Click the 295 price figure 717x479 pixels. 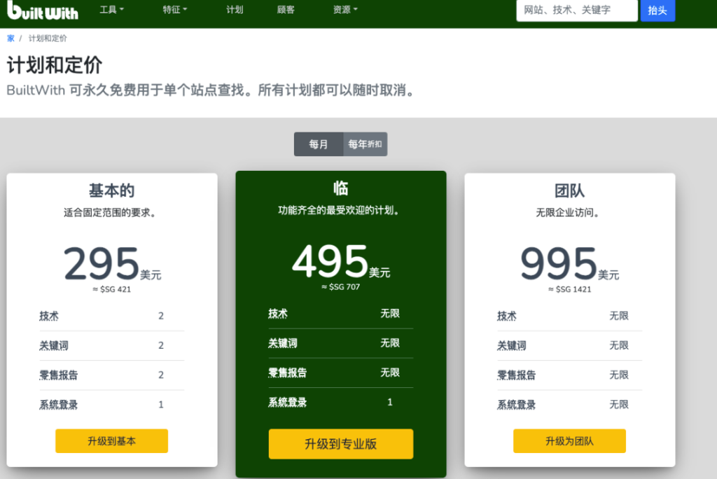(101, 263)
